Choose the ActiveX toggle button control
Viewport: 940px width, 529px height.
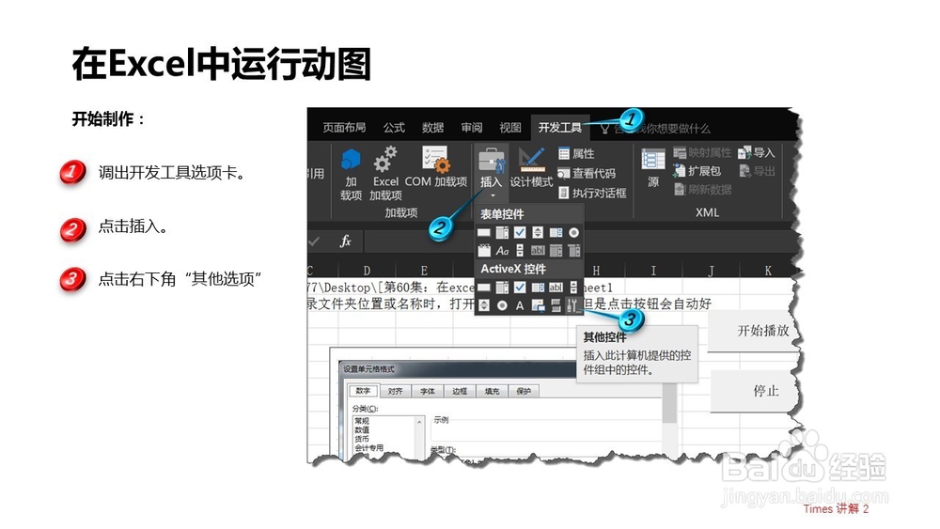[x=556, y=305]
